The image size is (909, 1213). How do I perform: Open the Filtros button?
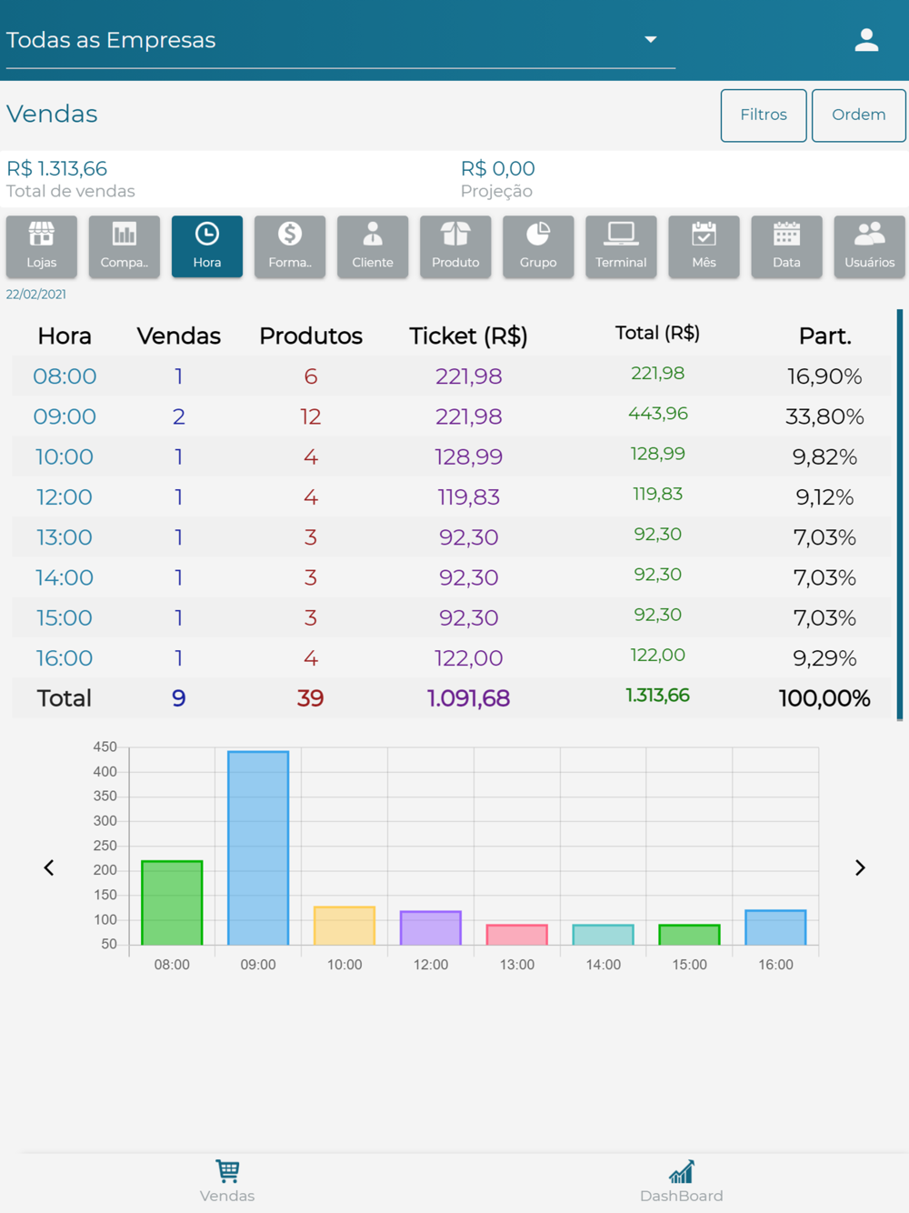[x=764, y=115]
